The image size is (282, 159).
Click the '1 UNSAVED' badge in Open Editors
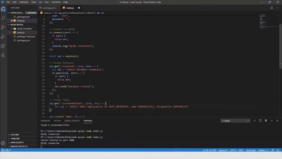point(31,13)
